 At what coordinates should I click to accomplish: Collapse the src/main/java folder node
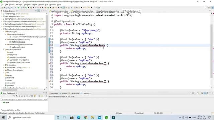tap(4, 32)
